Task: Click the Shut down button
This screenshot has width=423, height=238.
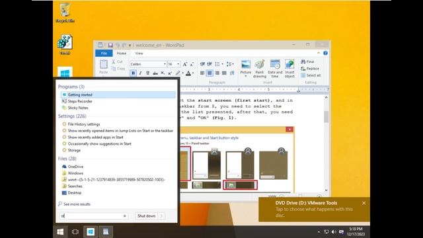Action: 147,216
